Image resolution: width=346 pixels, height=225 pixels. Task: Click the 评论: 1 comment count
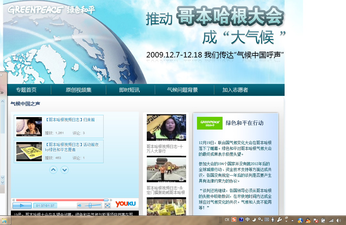pos(79,158)
